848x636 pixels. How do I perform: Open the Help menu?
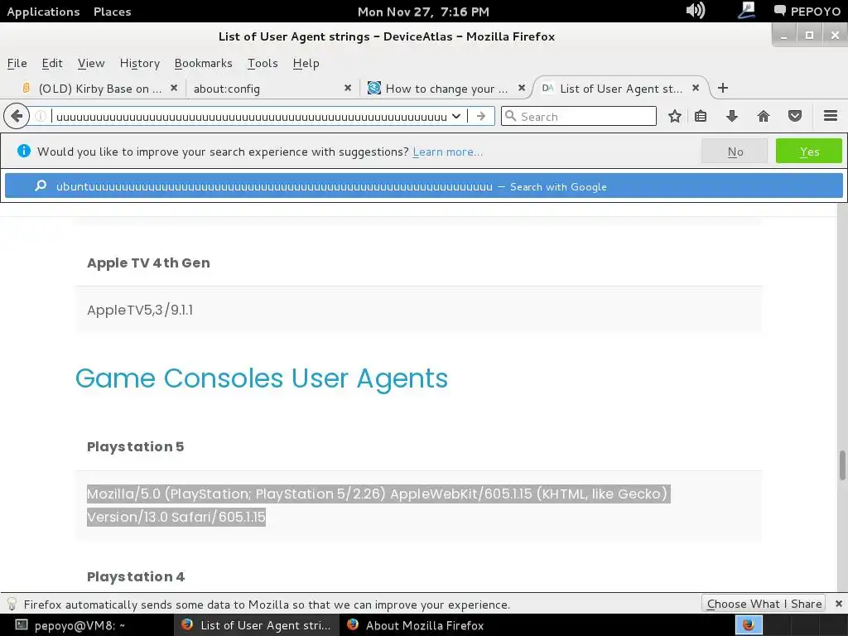click(x=306, y=63)
